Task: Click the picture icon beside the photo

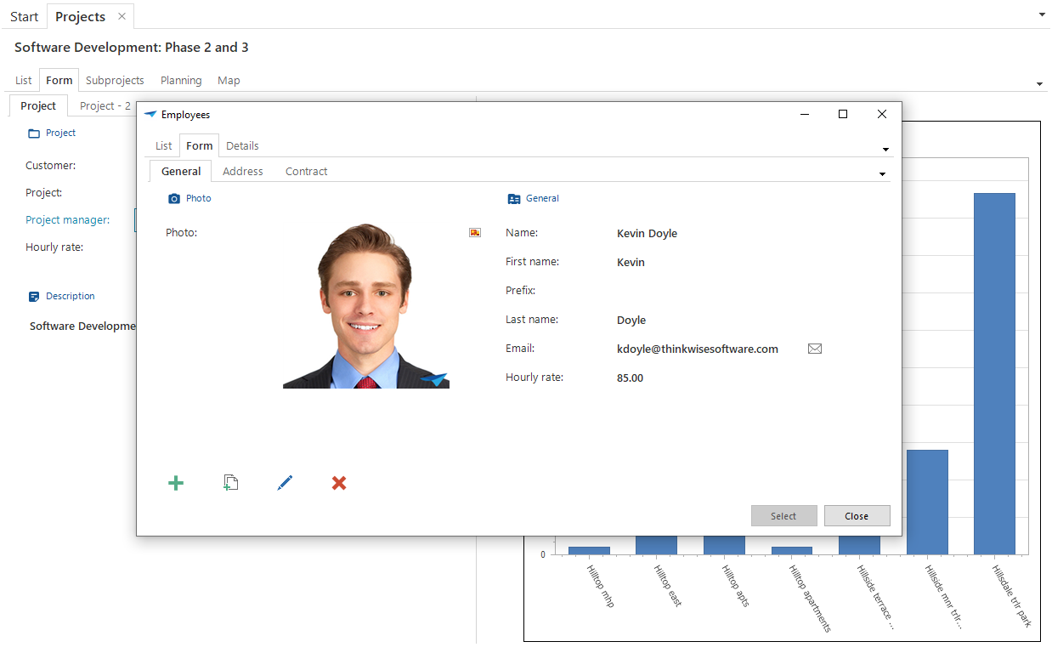Action: (x=475, y=232)
